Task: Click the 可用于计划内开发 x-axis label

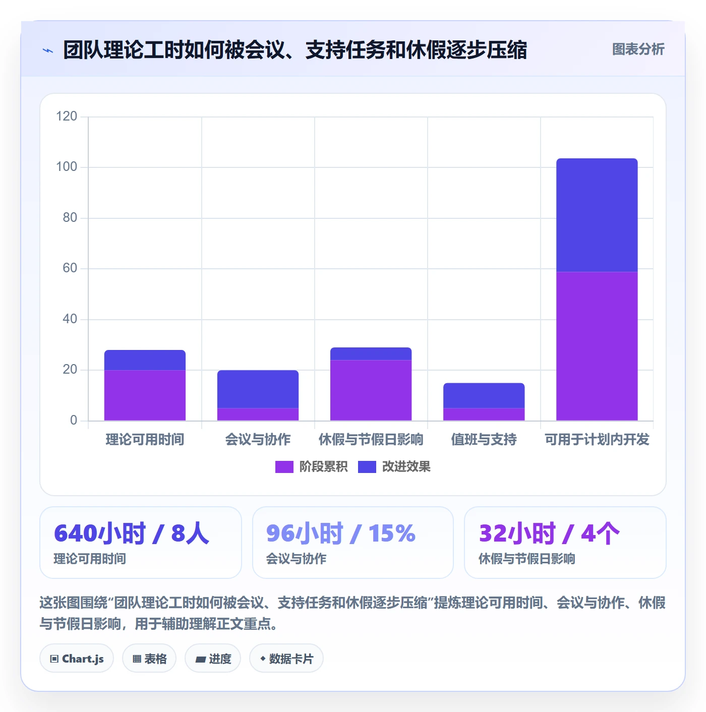Action: (597, 439)
